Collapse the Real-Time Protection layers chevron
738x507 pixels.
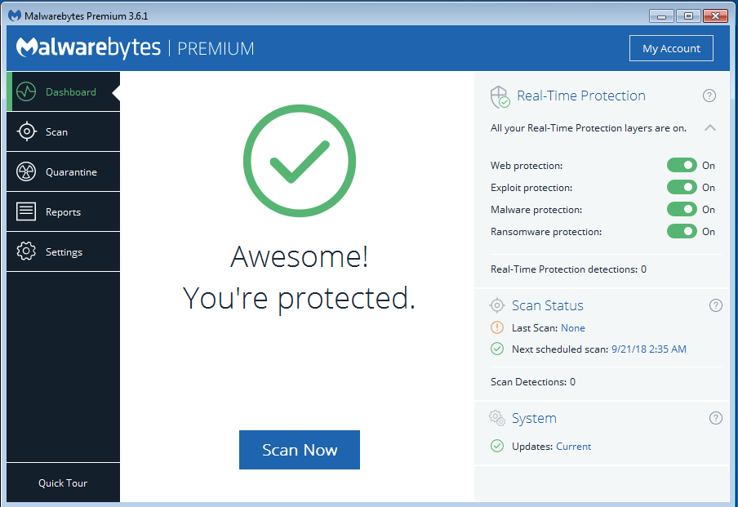coord(709,127)
